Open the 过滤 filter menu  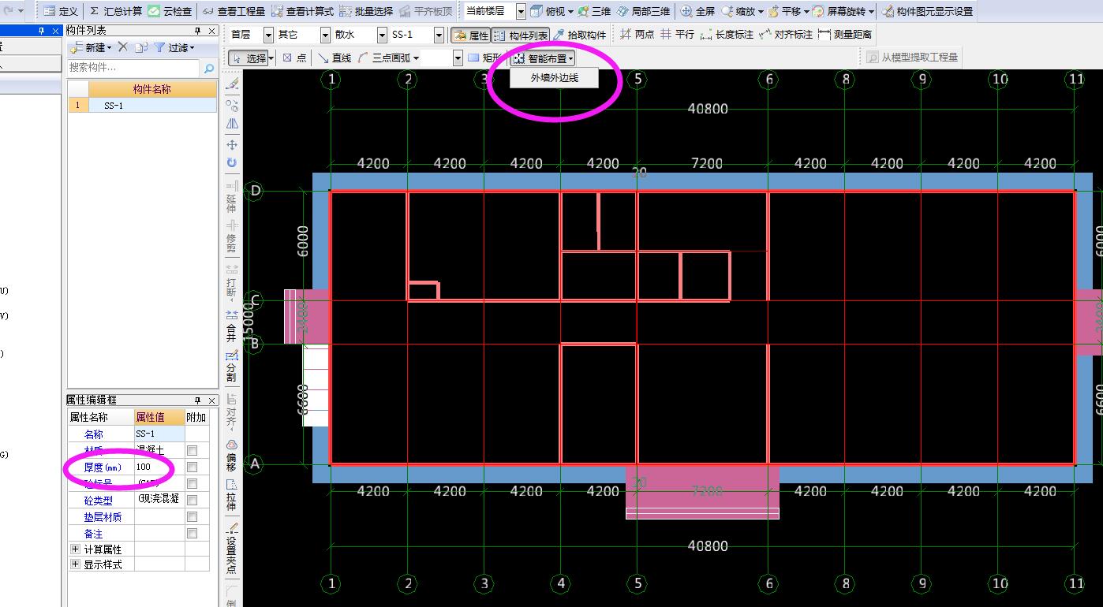174,48
